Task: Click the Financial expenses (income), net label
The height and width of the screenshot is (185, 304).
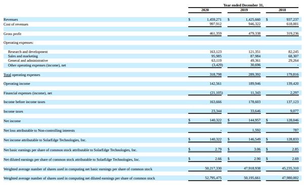Action: (x=28, y=93)
